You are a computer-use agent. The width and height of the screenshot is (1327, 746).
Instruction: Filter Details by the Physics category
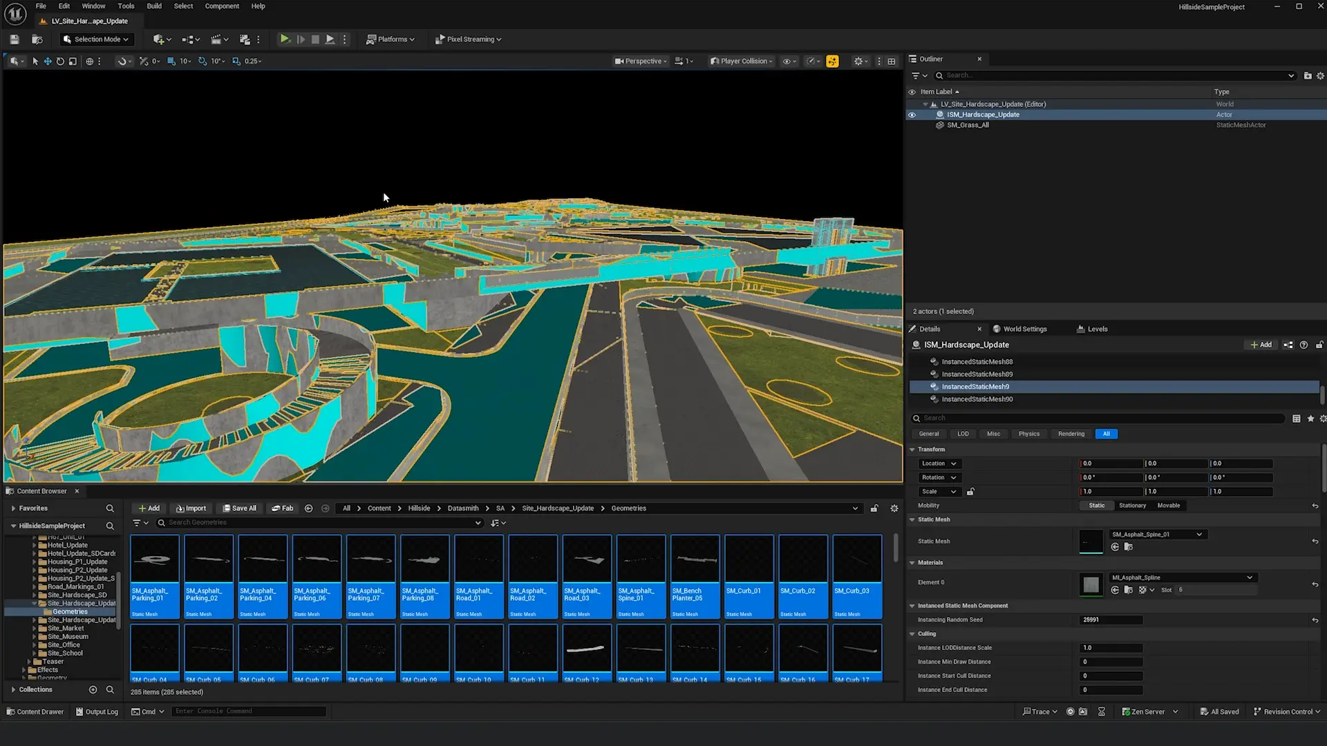(x=1028, y=434)
